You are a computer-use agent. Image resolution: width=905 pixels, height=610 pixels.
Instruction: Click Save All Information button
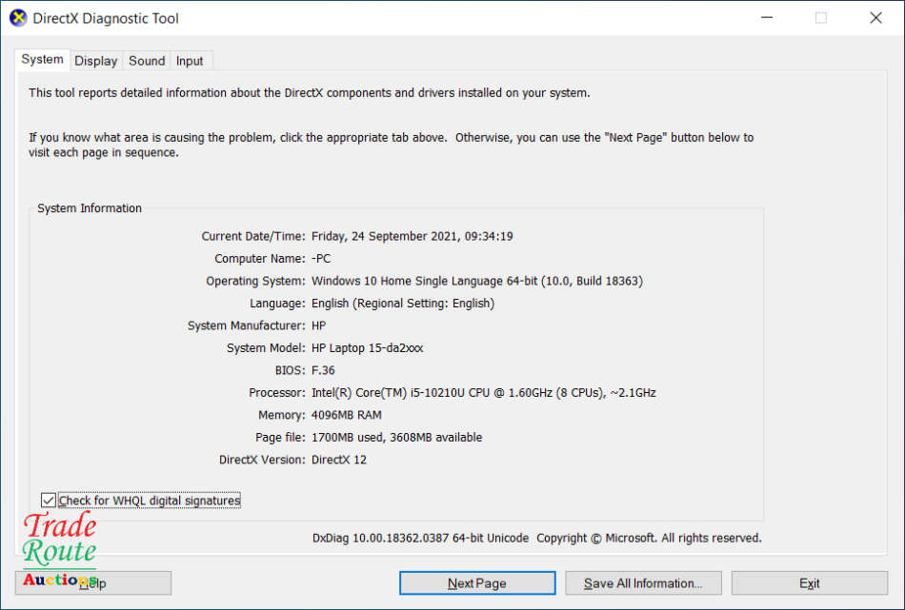tap(643, 583)
